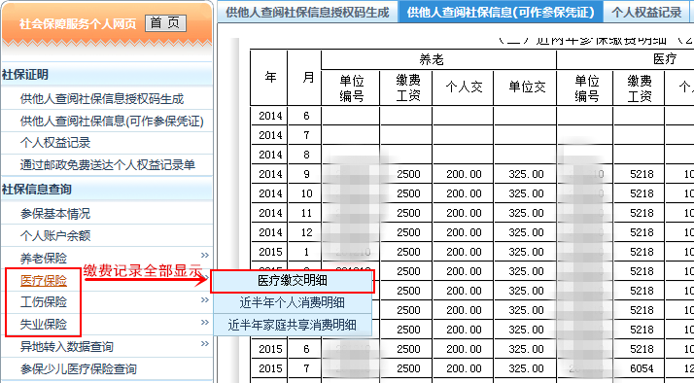
Task: Click the 社保信息查询 section header
Action: [37, 190]
